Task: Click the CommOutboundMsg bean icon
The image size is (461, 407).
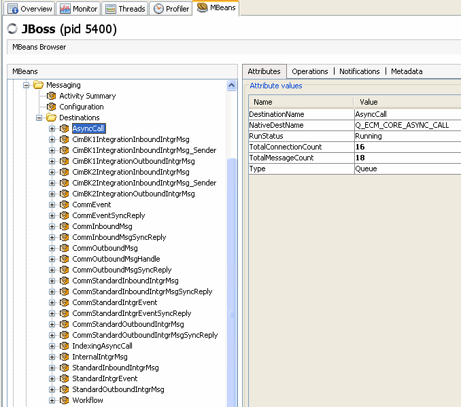Action: coord(65,248)
